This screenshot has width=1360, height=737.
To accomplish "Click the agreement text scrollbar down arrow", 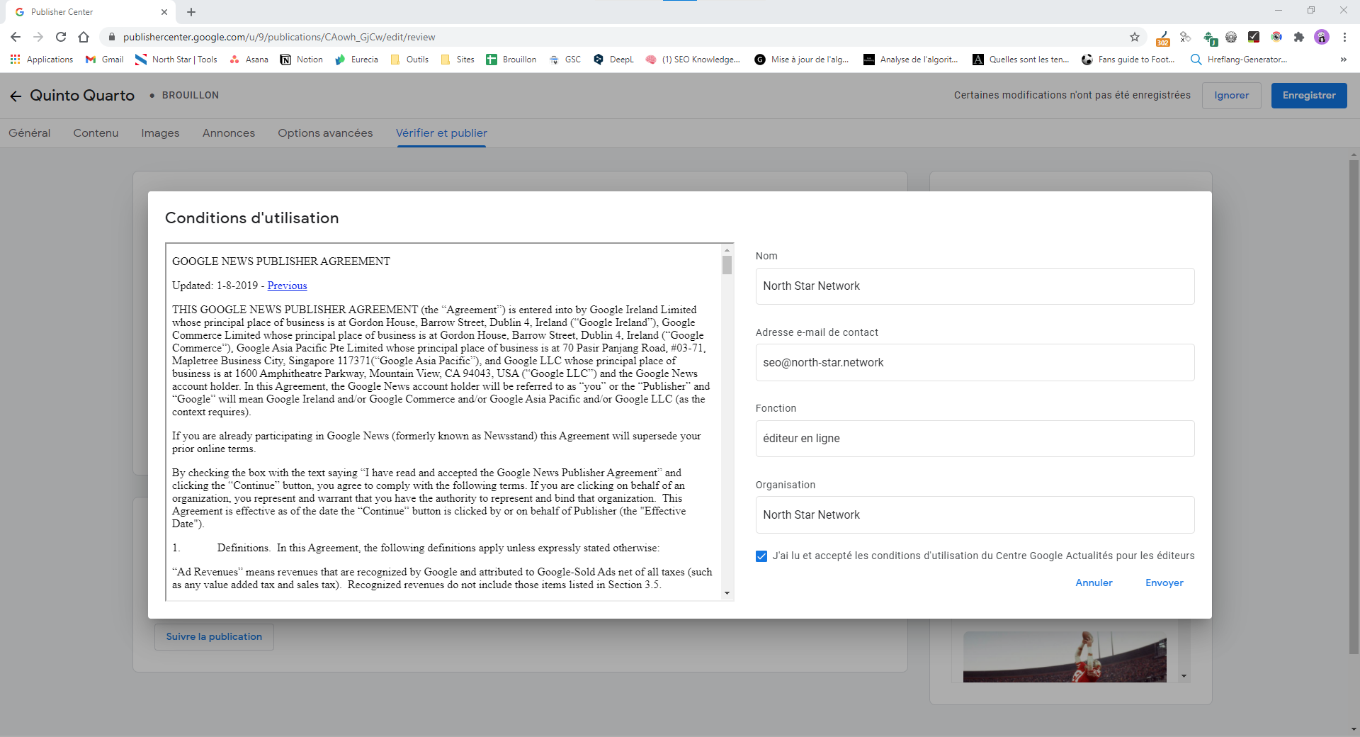I will point(727,593).
